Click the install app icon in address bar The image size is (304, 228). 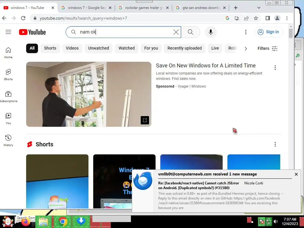tap(237, 18)
